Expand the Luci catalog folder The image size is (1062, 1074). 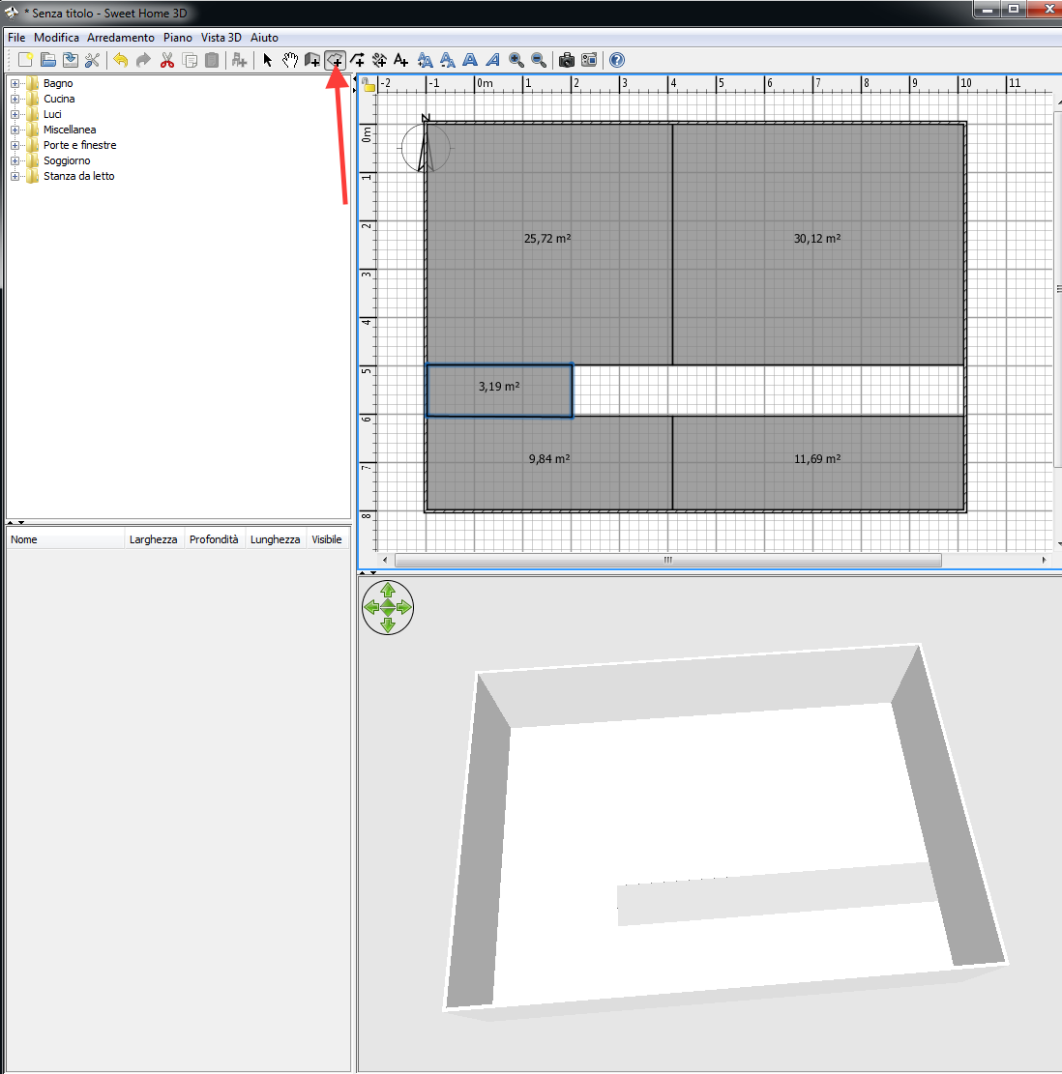click(x=15, y=114)
